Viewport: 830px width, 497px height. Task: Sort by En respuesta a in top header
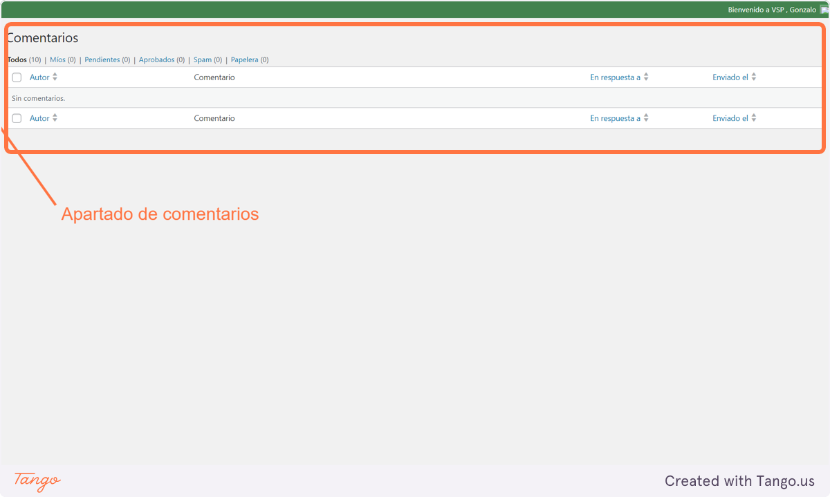click(619, 77)
